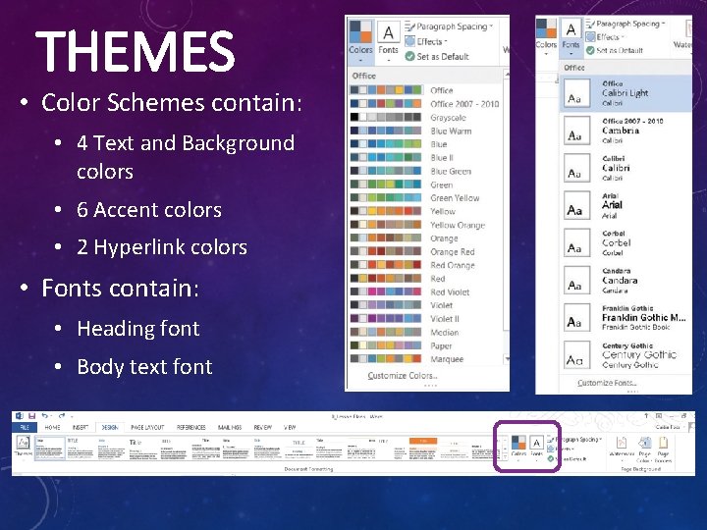Click the Page Borders button in the ribbon
This screenshot has height=530, width=707.
(663, 449)
